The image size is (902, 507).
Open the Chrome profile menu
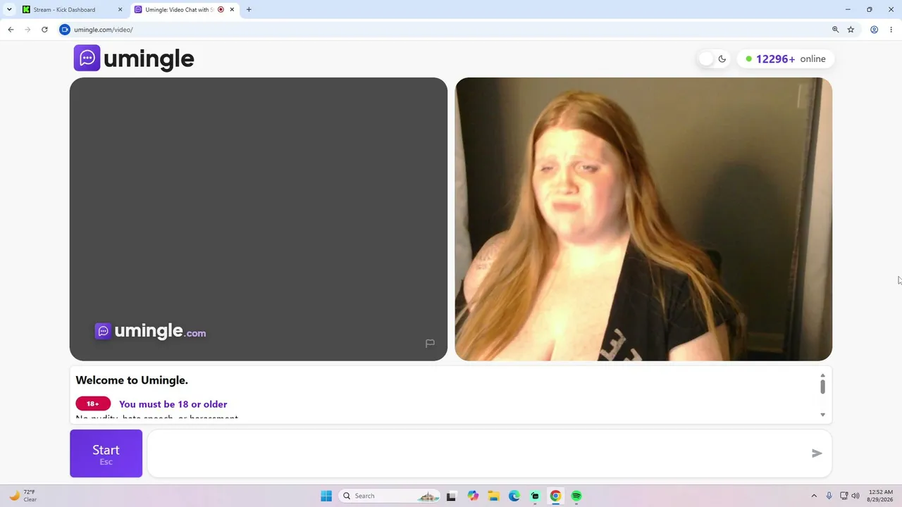(x=874, y=30)
